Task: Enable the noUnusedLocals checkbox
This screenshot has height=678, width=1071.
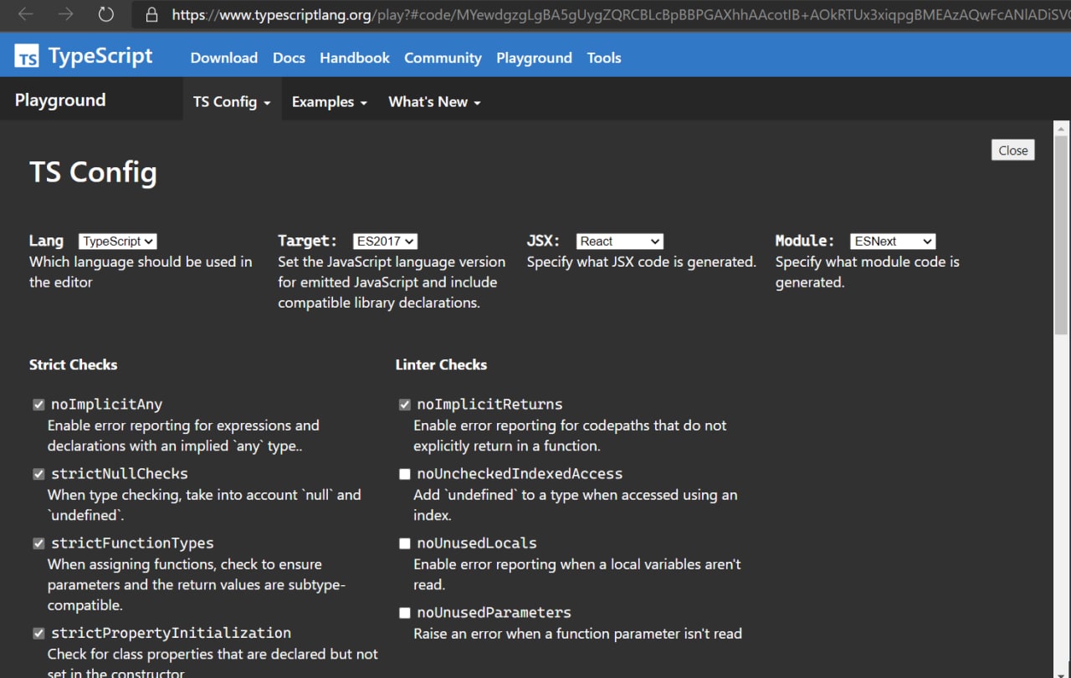Action: click(405, 543)
